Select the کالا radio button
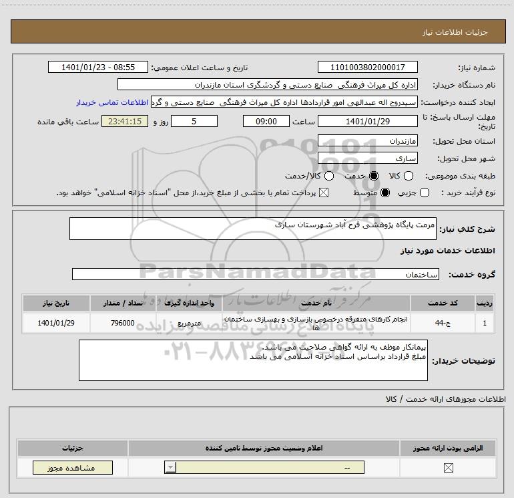Screen dimensions: 514x498 [x=408, y=176]
